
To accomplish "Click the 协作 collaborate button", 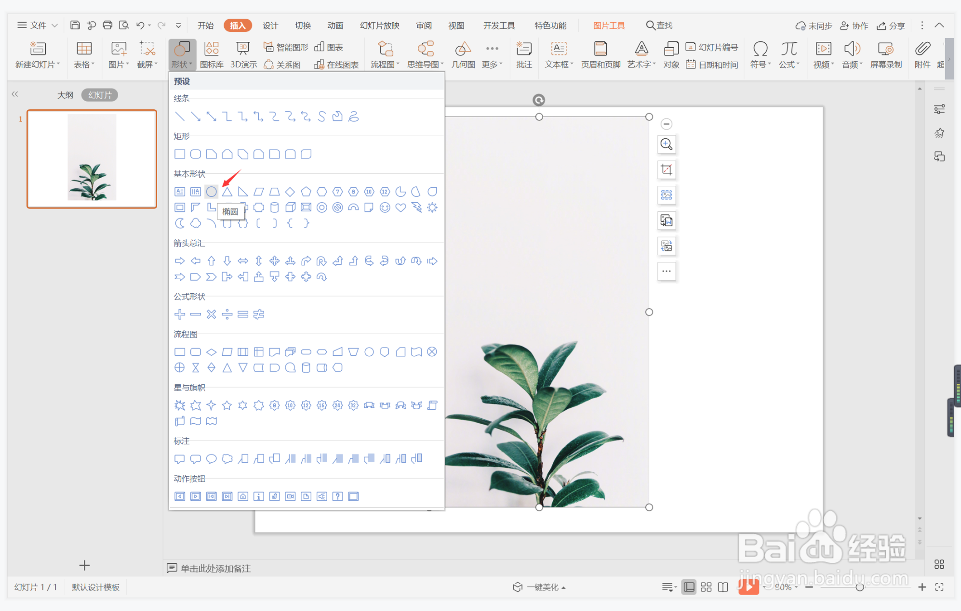I will coord(854,26).
